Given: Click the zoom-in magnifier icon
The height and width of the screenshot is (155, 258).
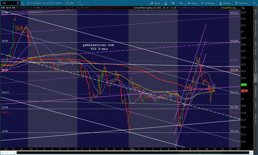Looking at the screenshot, I should coord(6,153).
